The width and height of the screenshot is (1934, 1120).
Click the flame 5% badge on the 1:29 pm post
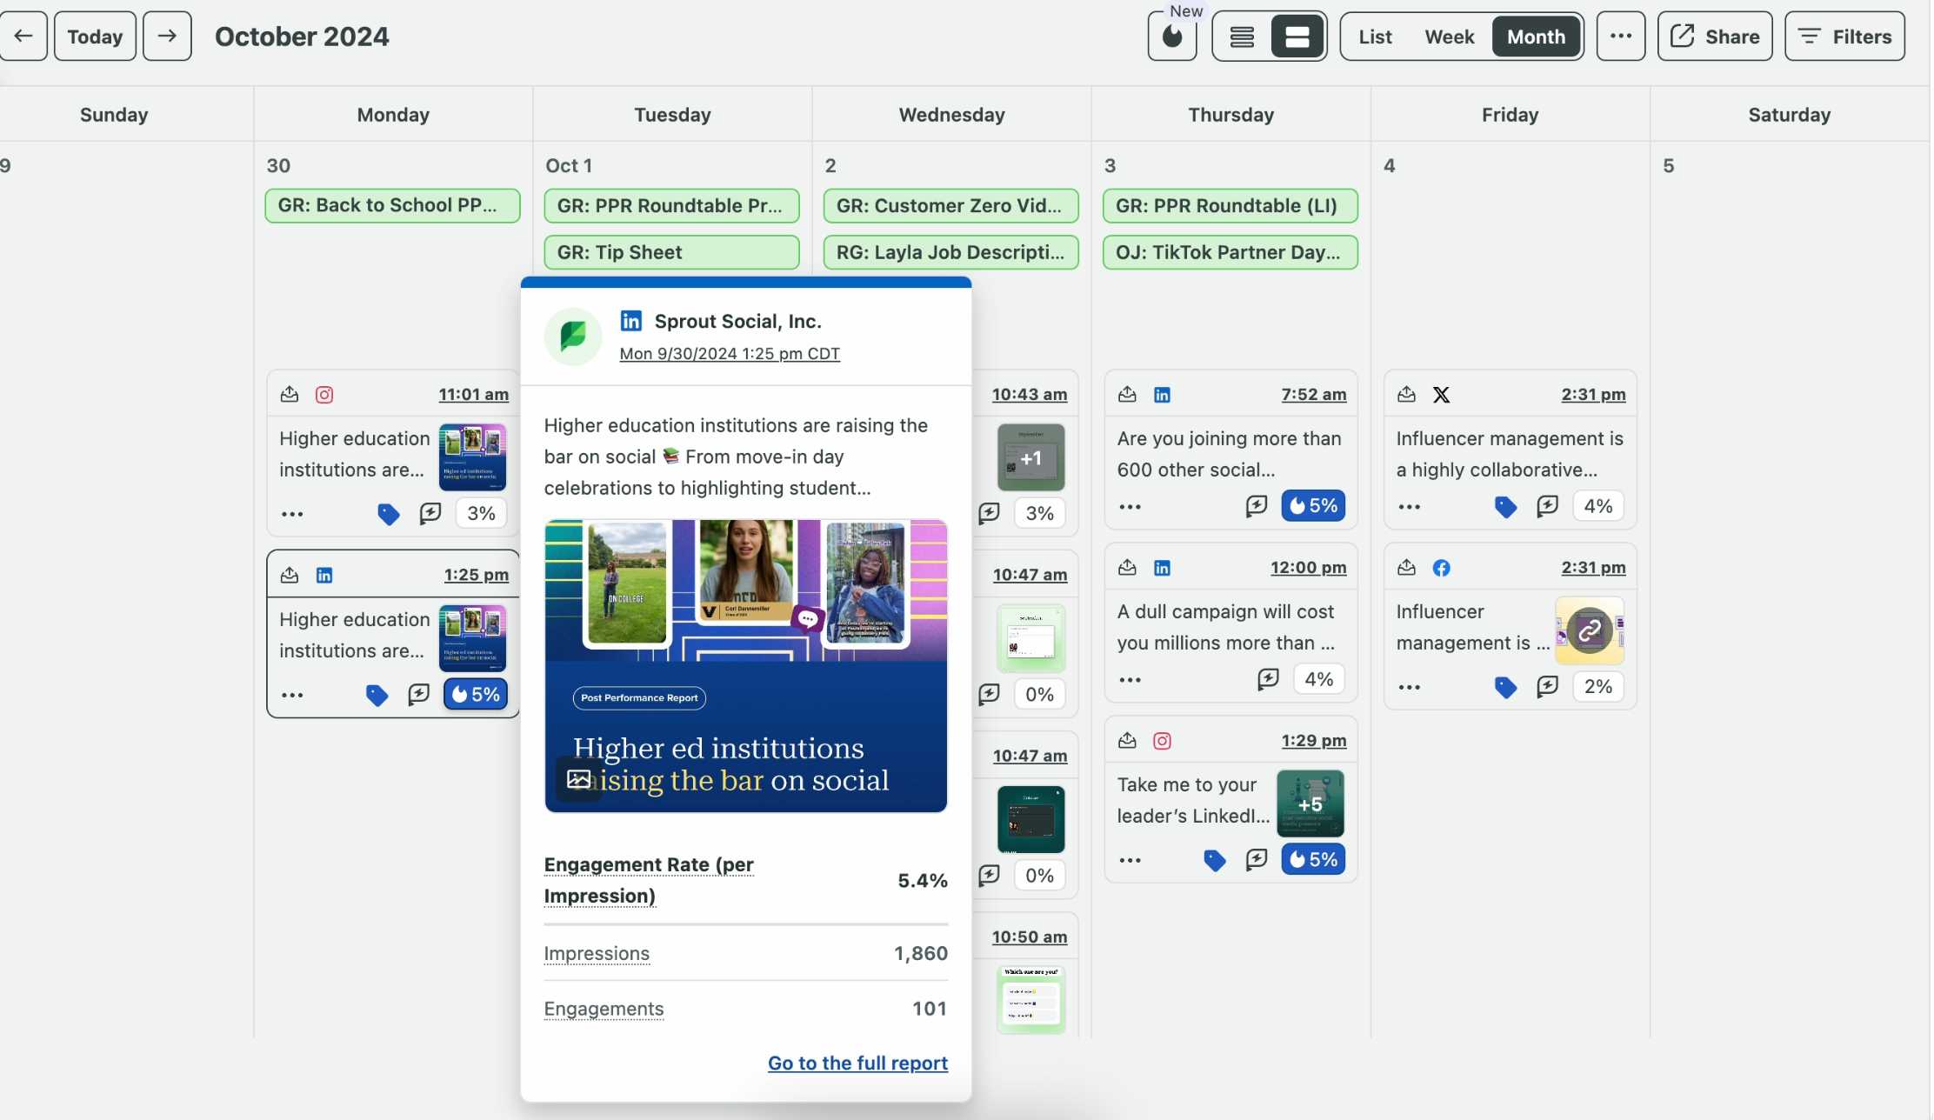point(1313,860)
